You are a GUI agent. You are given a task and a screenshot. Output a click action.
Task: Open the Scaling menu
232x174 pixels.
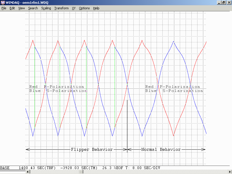pyautogui.click(x=46, y=8)
